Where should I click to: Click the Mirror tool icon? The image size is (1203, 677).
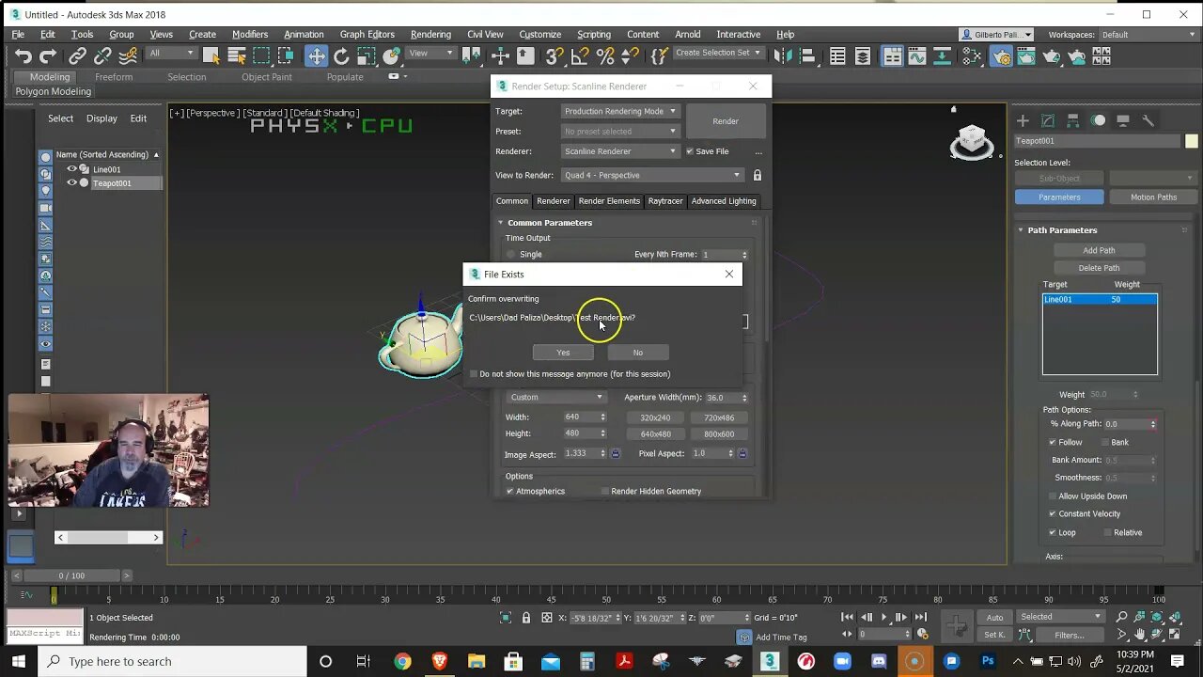(782, 56)
